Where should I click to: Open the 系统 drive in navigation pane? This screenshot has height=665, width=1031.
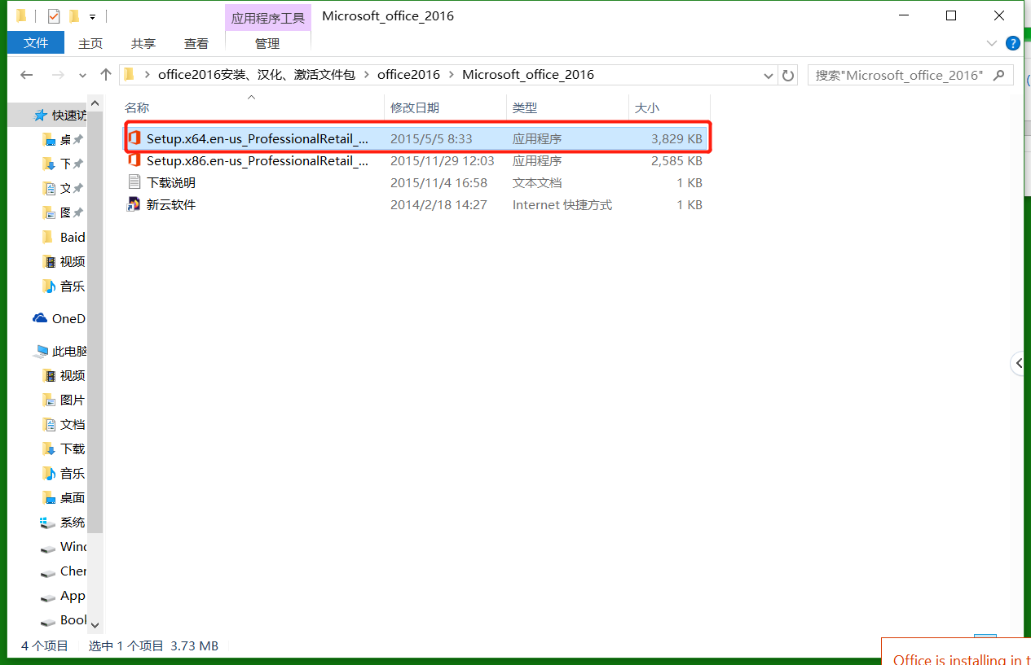pyautogui.click(x=64, y=522)
